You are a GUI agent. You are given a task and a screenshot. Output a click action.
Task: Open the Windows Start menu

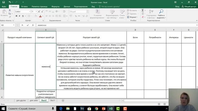(3, 109)
